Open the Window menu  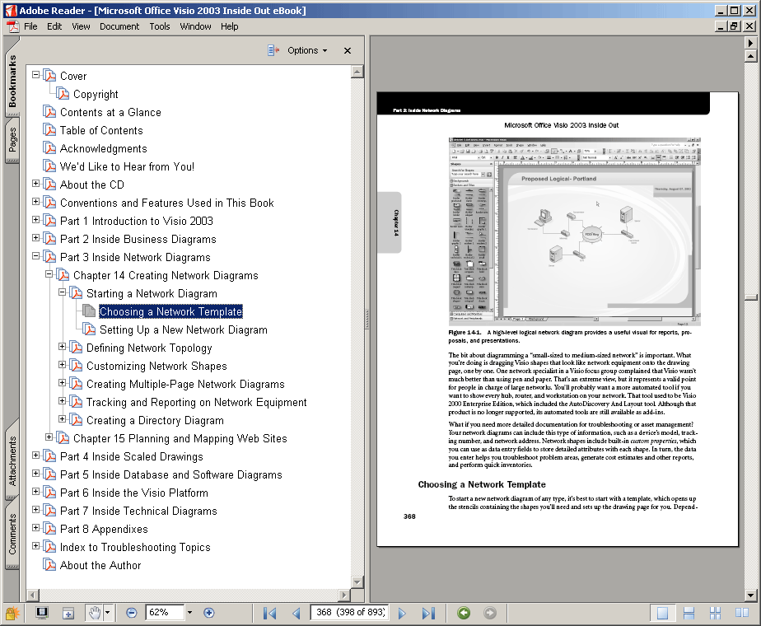click(195, 26)
